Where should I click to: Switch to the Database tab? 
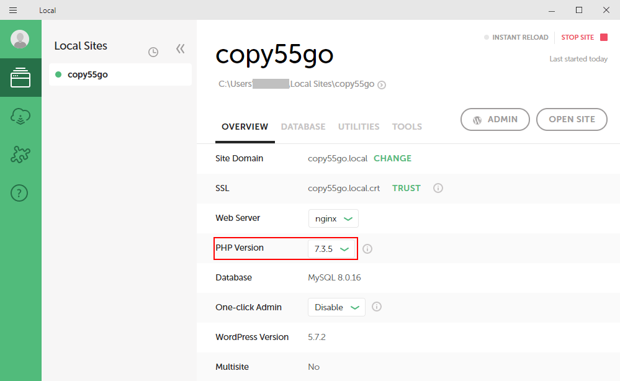(x=303, y=127)
